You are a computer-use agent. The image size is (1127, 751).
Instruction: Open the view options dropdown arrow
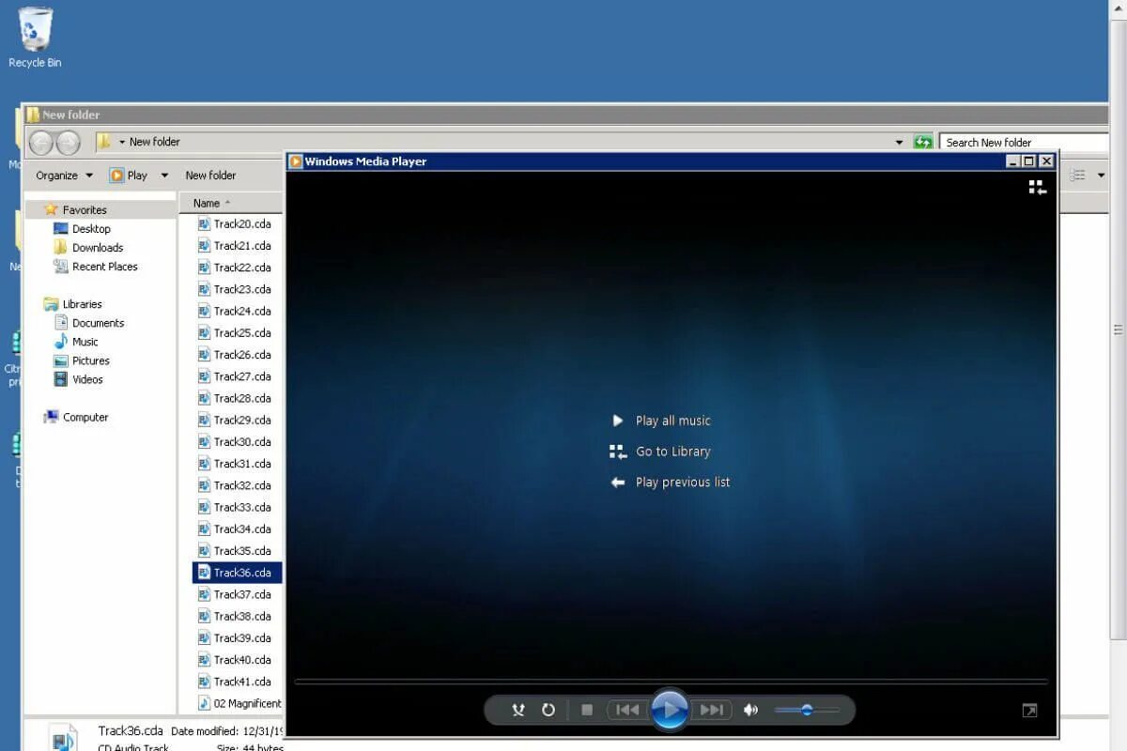coord(1101,176)
